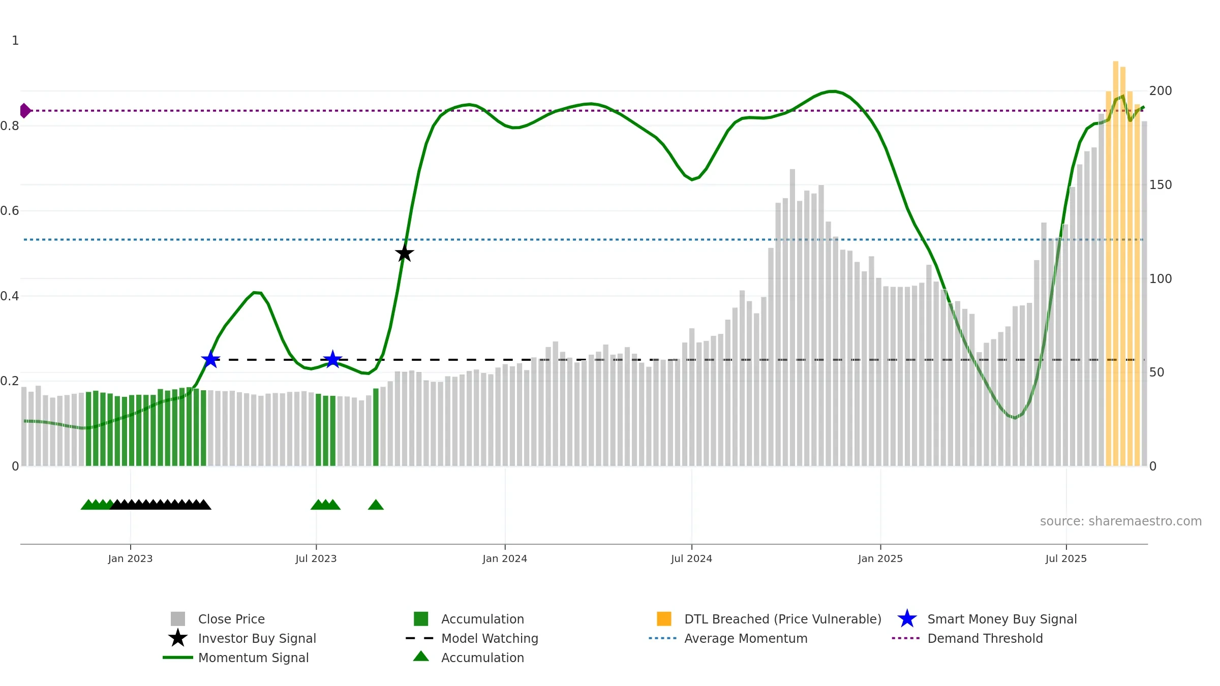Image resolution: width=1220 pixels, height=686 pixels.
Task: Toggle the Model Watching legend label
Action: point(490,638)
